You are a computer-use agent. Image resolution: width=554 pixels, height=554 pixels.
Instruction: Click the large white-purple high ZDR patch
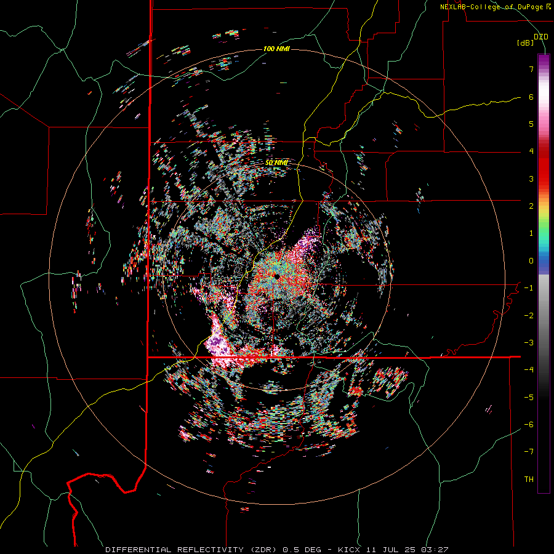click(x=219, y=343)
